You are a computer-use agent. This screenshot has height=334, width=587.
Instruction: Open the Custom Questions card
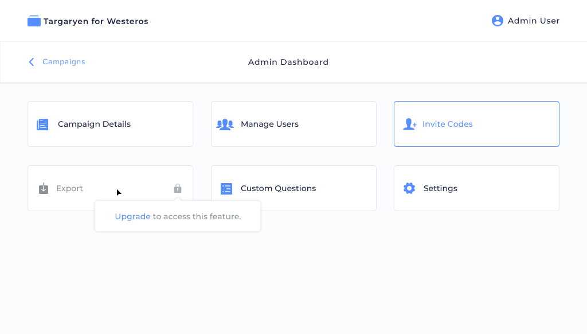point(293,188)
